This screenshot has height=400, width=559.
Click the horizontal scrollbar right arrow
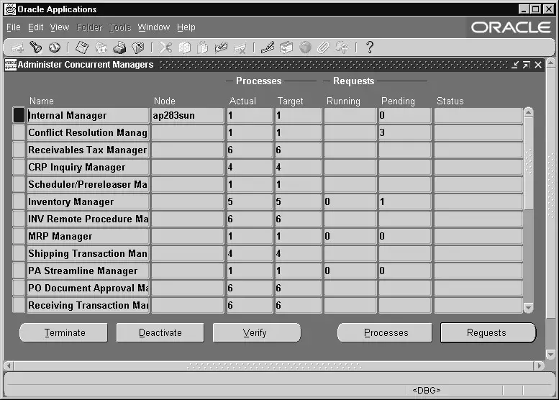539,365
